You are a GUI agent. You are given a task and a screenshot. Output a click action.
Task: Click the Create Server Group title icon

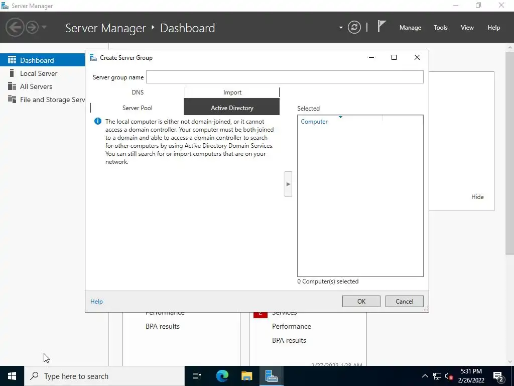pos(93,58)
